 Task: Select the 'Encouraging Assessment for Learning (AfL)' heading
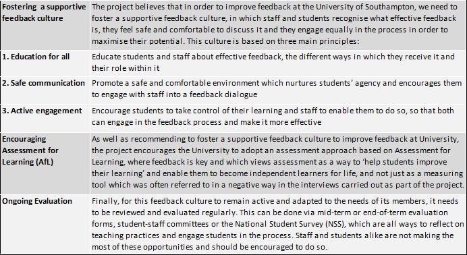pos(30,150)
